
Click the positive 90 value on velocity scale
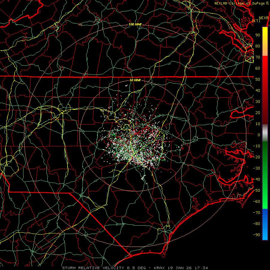pyautogui.click(x=258, y=35)
